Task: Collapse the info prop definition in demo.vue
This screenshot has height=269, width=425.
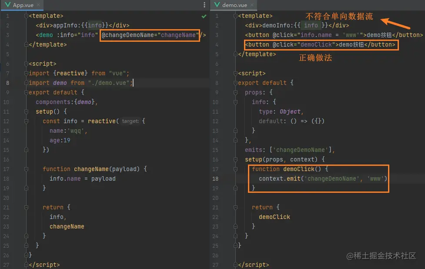Action: (x=235, y=102)
